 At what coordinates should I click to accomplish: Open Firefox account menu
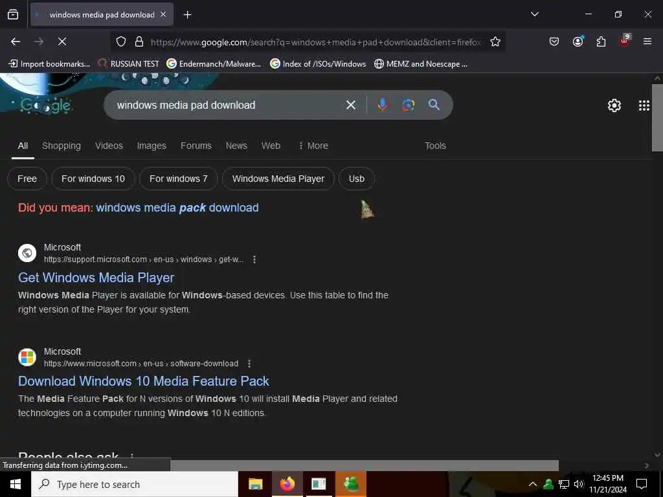[x=578, y=41]
